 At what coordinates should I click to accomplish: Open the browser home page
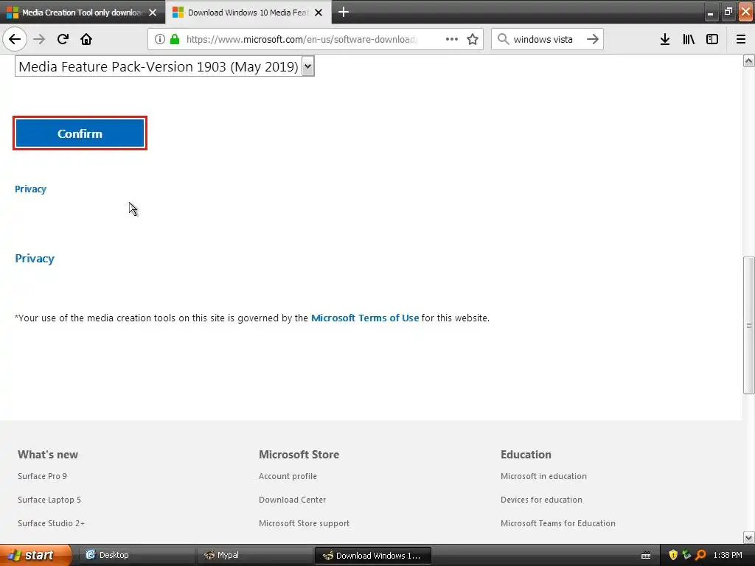pos(86,39)
